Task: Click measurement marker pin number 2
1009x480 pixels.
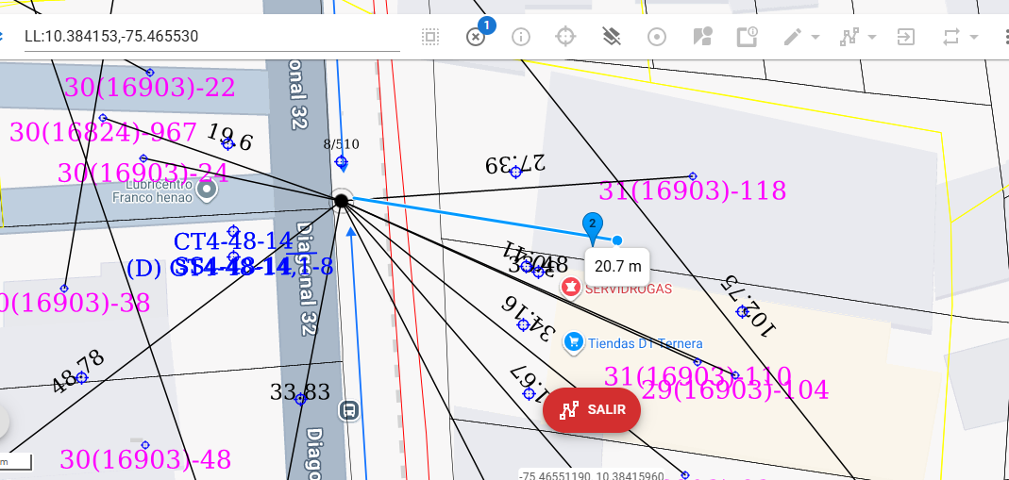Action: [592, 225]
